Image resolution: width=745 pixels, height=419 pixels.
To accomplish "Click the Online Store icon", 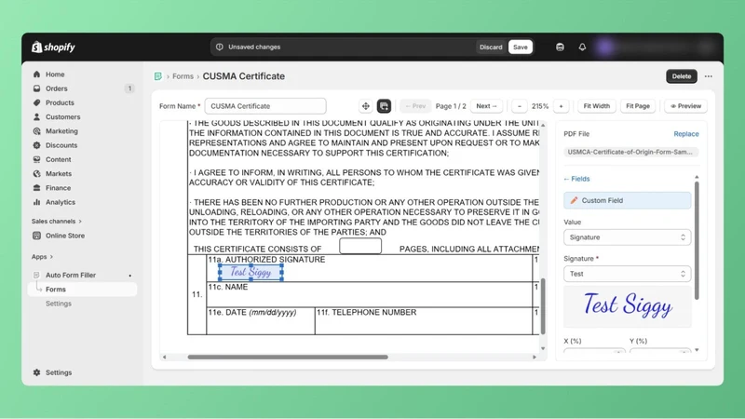I will click(x=36, y=236).
